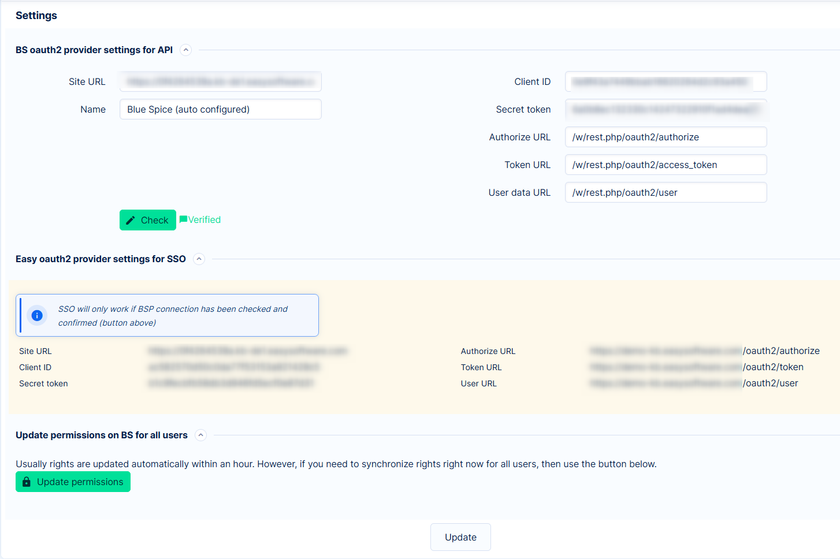Click the '/oauth2/user' SSO value

pyautogui.click(x=770, y=383)
